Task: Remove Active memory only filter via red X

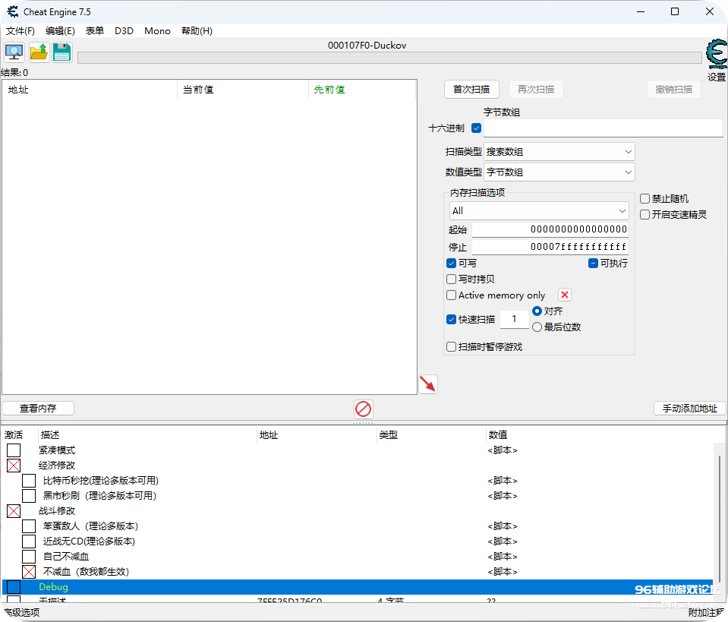Action: coord(564,295)
